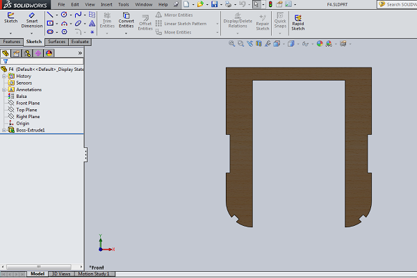This screenshot has width=417, height=278.
Task: Click the Rapid Sketch tool
Action: [x=298, y=22]
